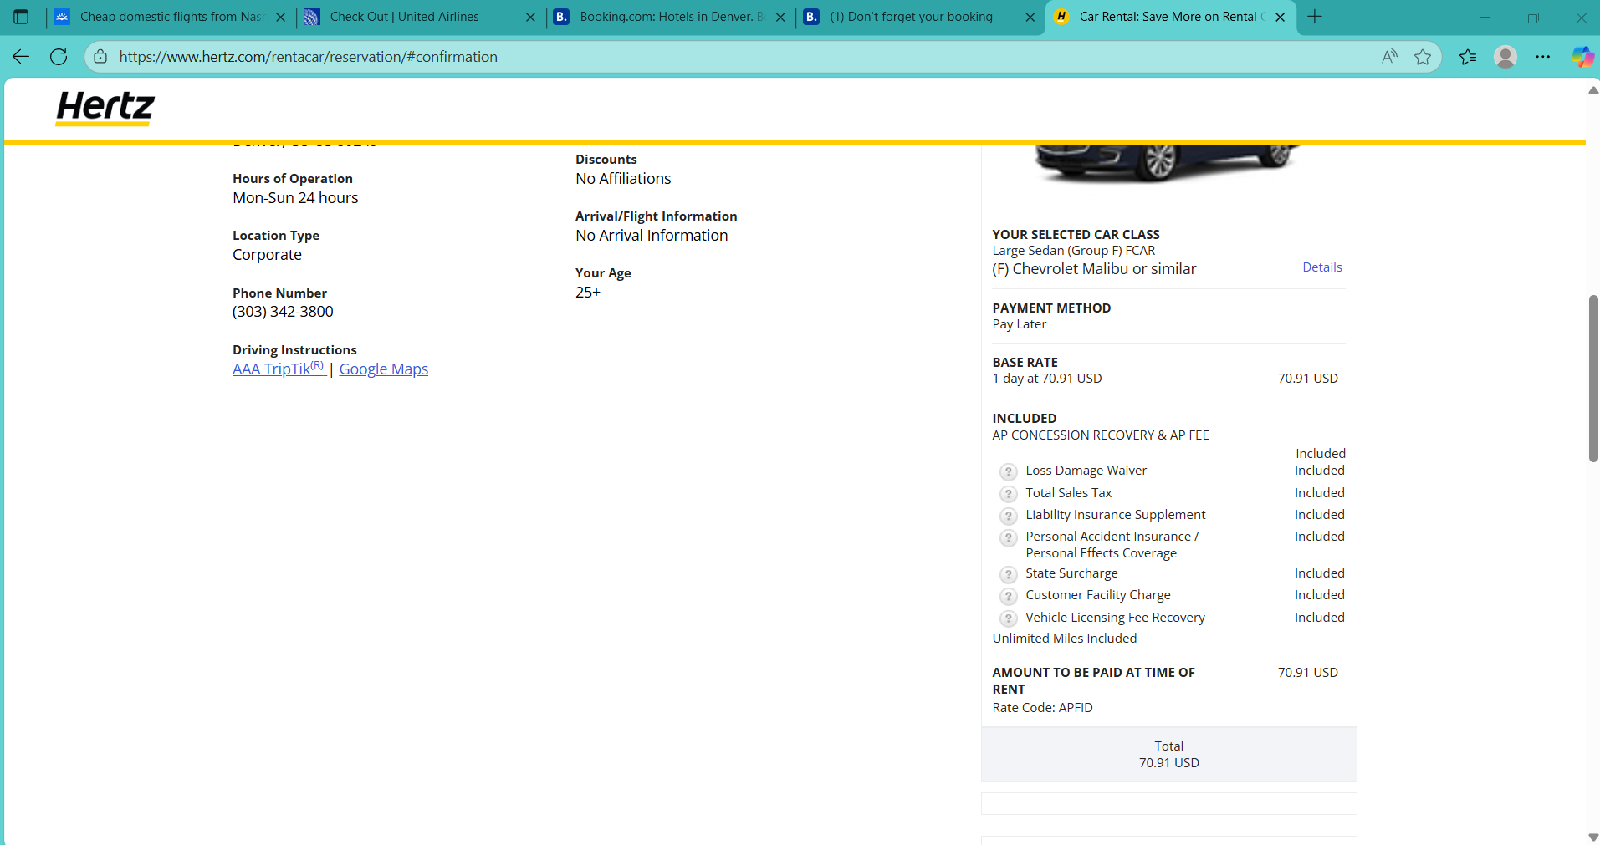Close the Don't forget your booking tab
This screenshot has width=1600, height=845.
tap(1030, 17)
